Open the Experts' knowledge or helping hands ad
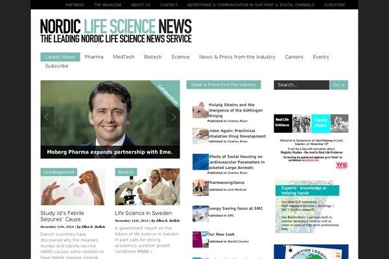The image size is (389, 259). 307,207
